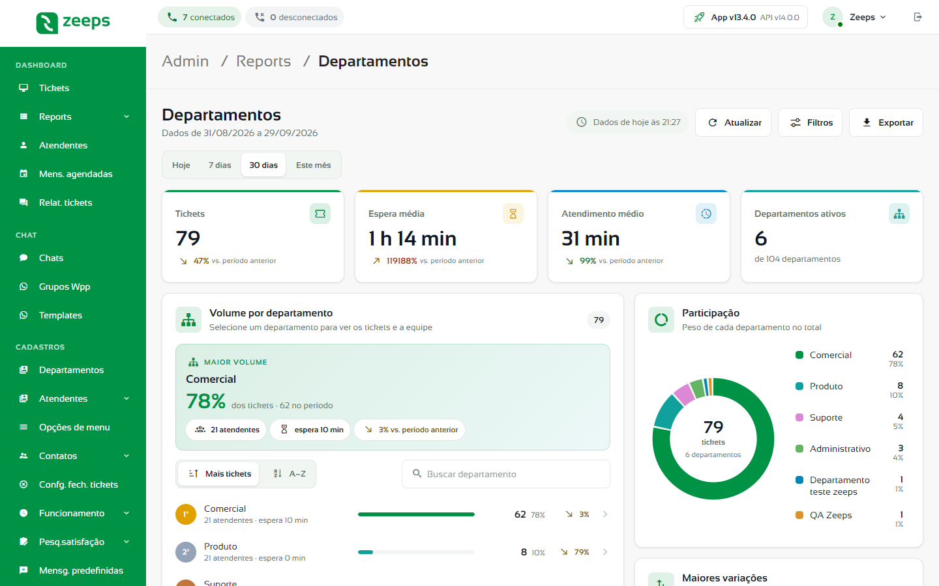
Task: Click Suporte color swatch in legend
Action: click(799, 417)
